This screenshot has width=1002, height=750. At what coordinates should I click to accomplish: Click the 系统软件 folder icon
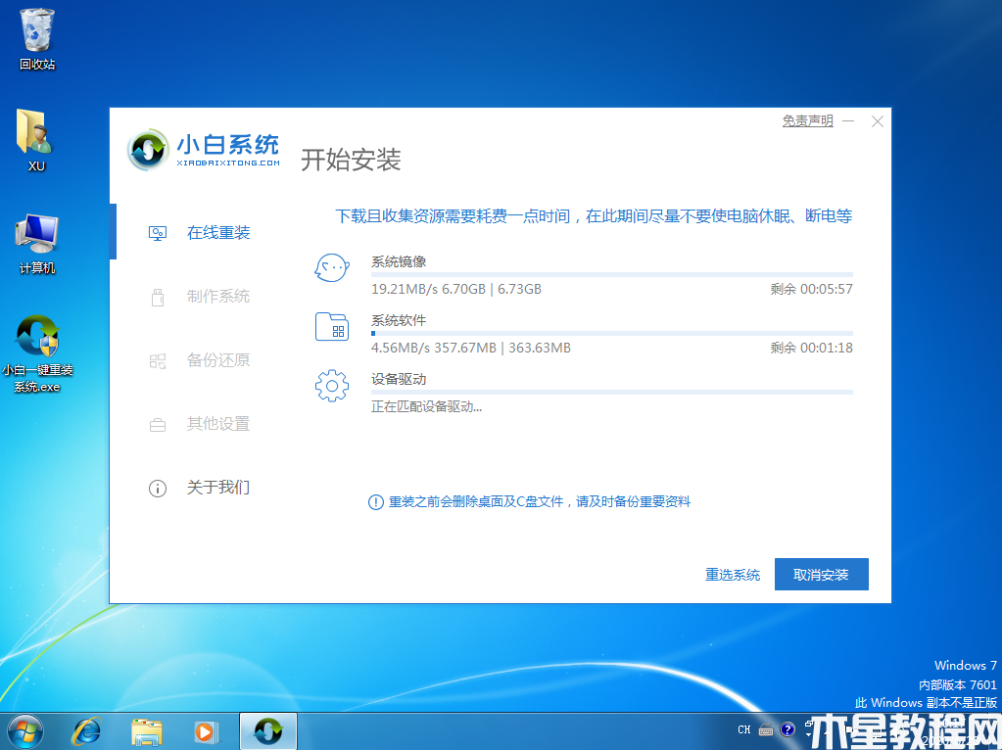[332, 326]
